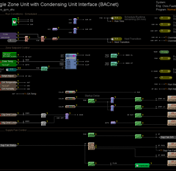
Task: Click the green 'Prime' block
Action: 164,52
